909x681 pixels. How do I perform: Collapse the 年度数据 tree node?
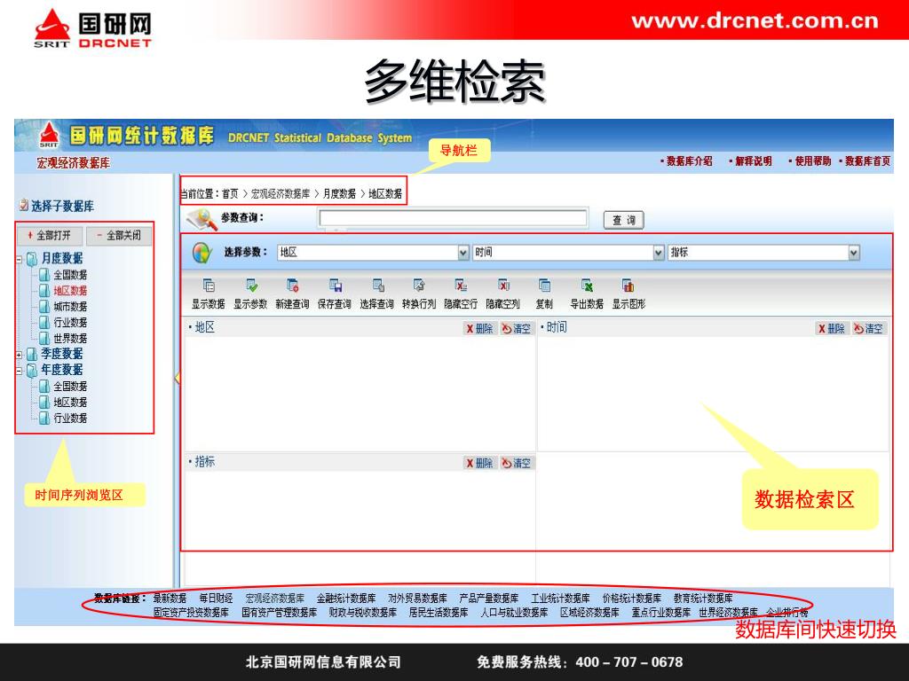20,371
